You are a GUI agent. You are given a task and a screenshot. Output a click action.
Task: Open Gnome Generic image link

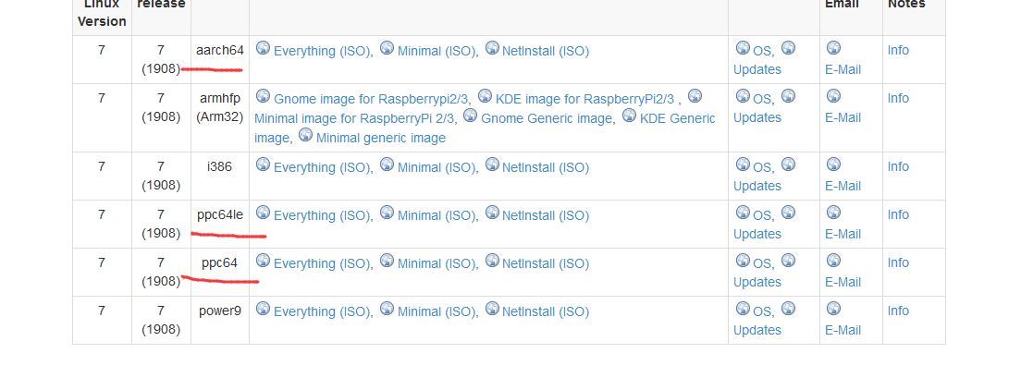547,118
